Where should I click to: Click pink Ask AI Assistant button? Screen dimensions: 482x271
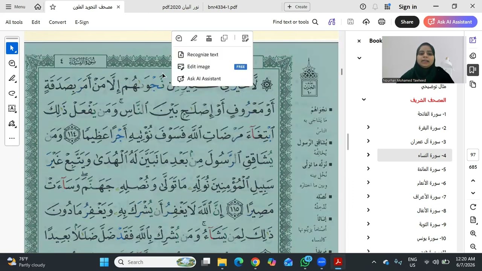[450, 22]
